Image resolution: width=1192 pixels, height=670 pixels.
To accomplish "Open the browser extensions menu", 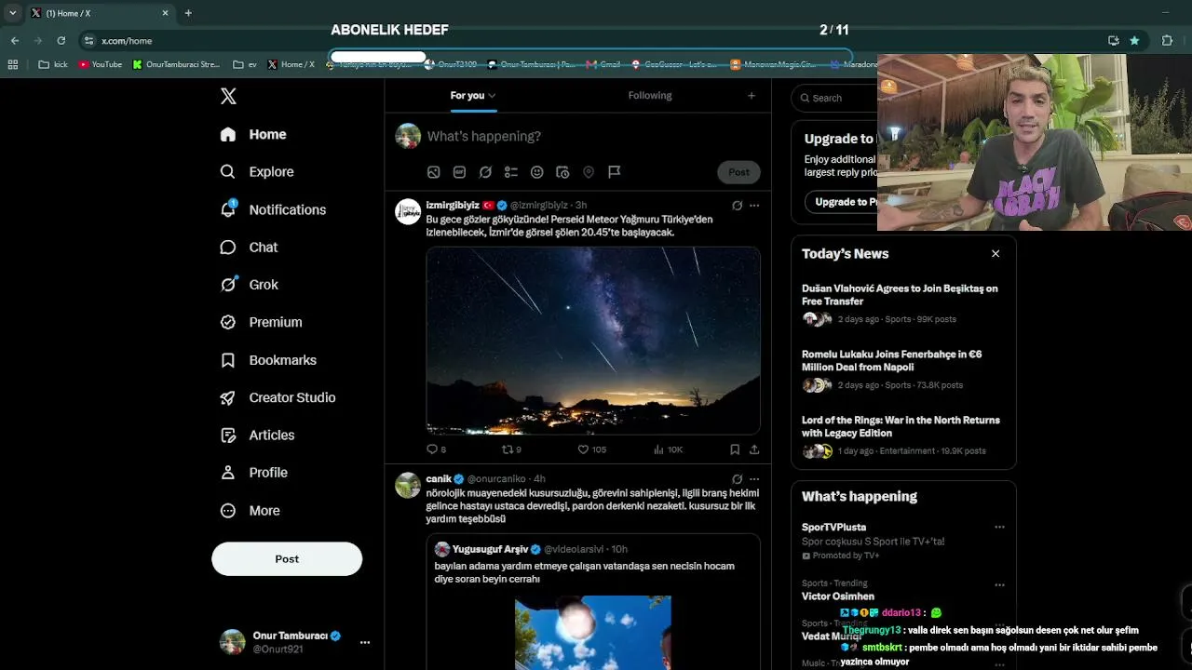I will (1167, 41).
